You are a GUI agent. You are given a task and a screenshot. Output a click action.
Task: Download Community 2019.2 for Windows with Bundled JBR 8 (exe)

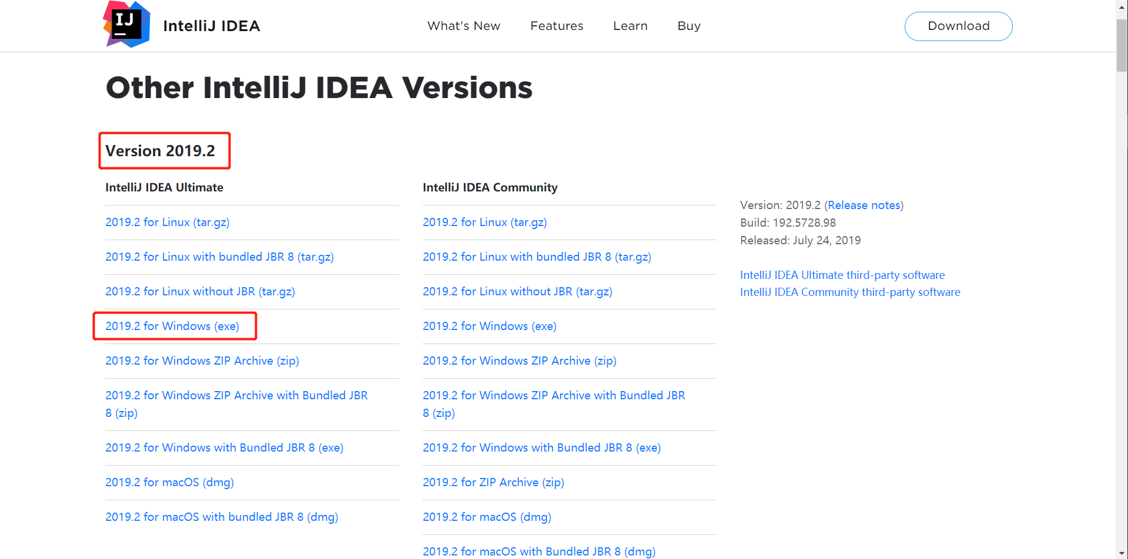[x=542, y=447]
